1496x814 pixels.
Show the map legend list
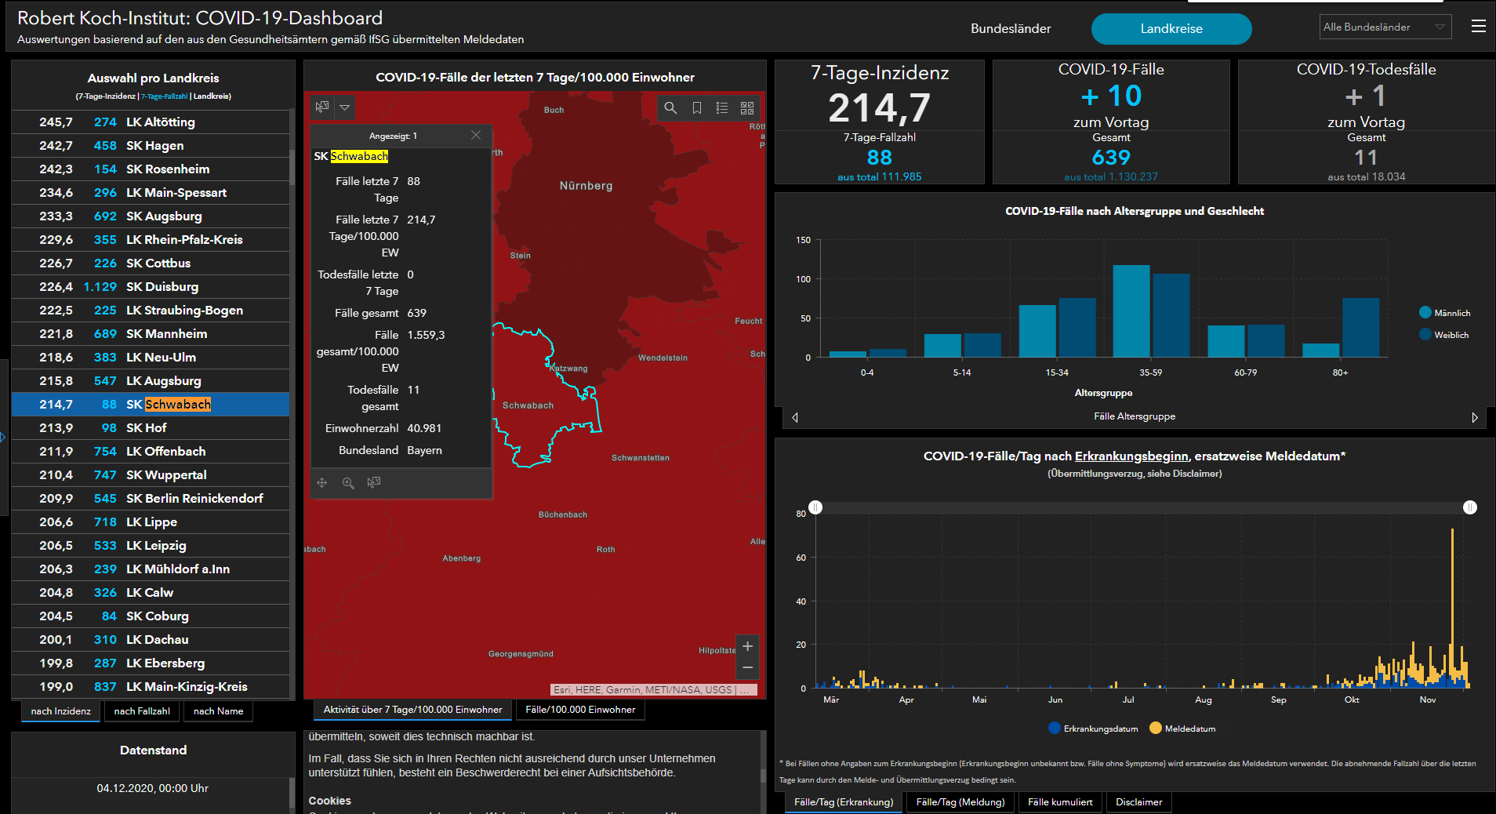click(722, 108)
